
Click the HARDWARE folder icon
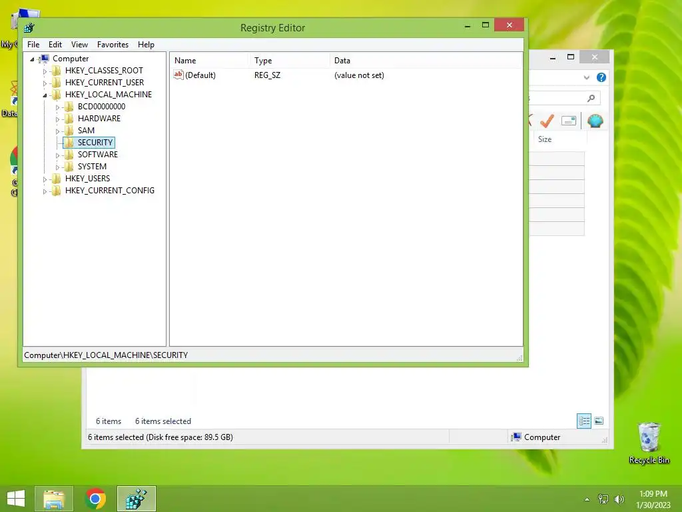coord(69,119)
